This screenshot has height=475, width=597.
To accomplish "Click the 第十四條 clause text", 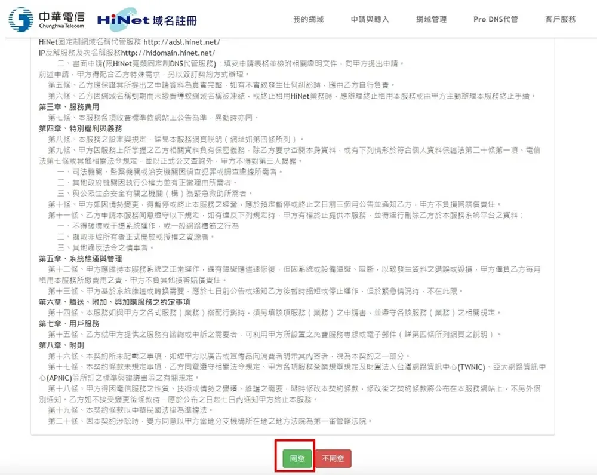I will pos(275,312).
